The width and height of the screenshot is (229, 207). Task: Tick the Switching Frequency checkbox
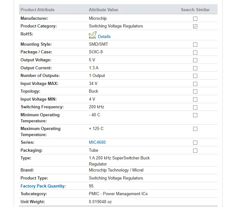pyautogui.click(x=195, y=108)
